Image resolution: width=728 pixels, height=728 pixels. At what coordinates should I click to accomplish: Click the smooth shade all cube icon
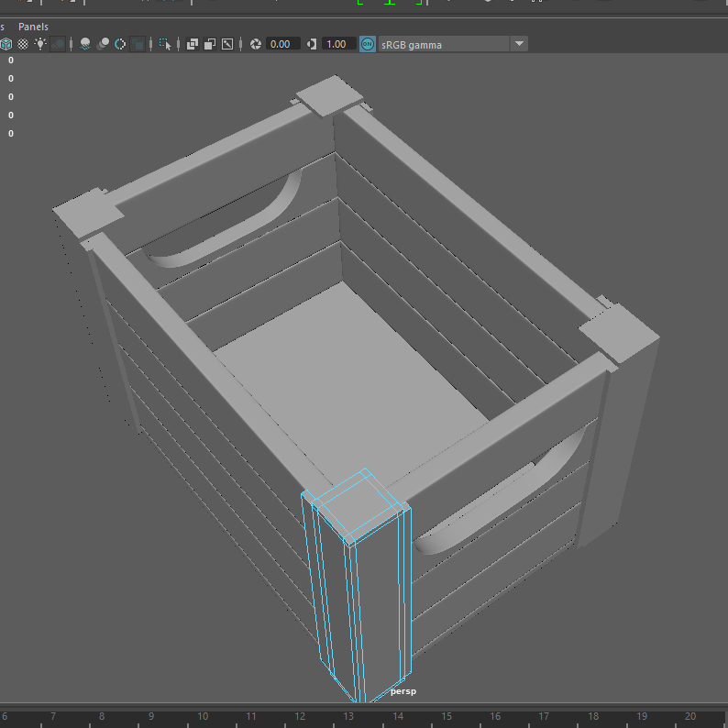[x=6, y=44]
